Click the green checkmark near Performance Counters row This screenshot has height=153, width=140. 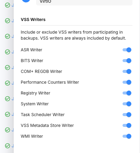(x=8, y=83)
